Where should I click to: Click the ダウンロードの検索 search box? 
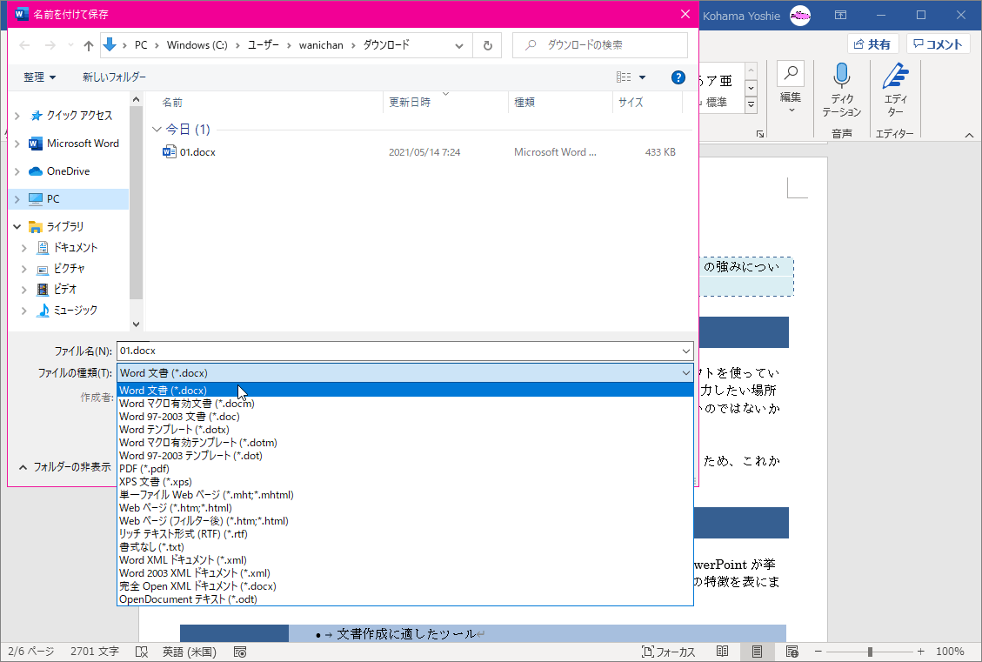[600, 45]
